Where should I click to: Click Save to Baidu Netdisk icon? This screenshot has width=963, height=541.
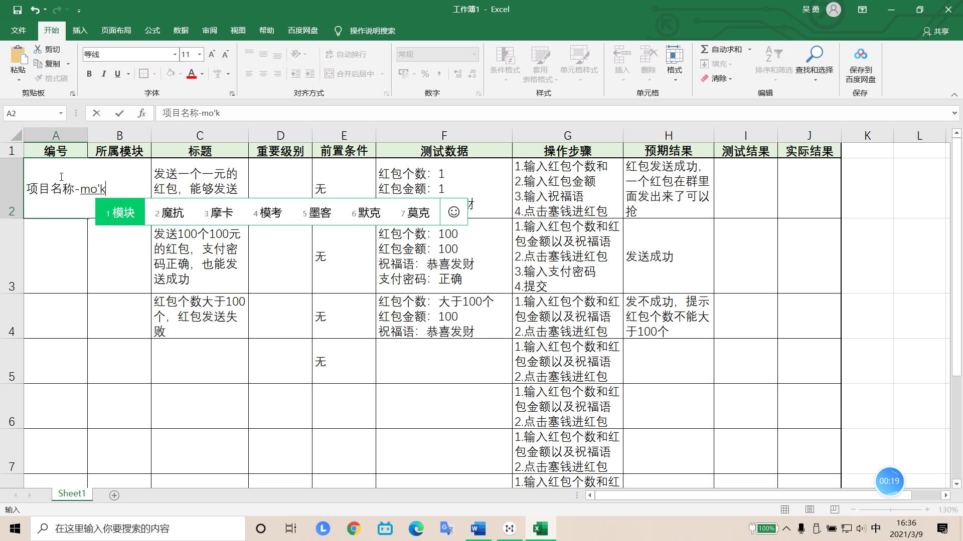tap(860, 54)
